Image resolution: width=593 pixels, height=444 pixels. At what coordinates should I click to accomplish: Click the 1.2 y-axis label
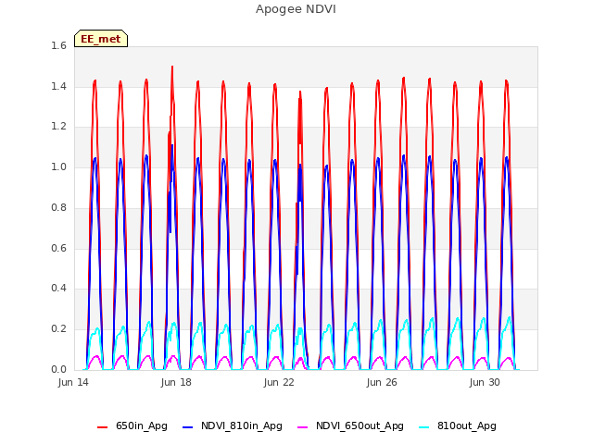click(x=58, y=126)
